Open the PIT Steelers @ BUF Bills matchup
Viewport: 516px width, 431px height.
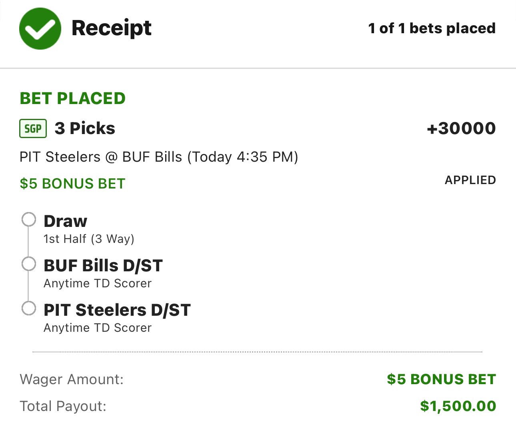(159, 157)
